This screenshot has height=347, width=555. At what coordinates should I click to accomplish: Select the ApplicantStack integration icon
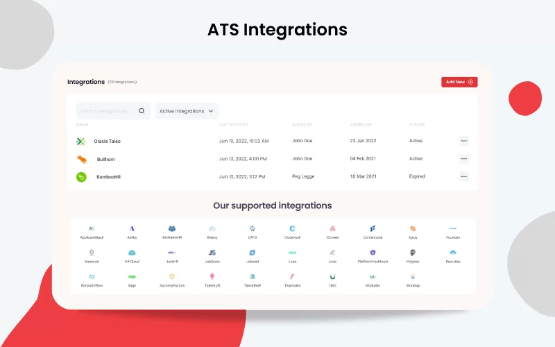coord(92,229)
